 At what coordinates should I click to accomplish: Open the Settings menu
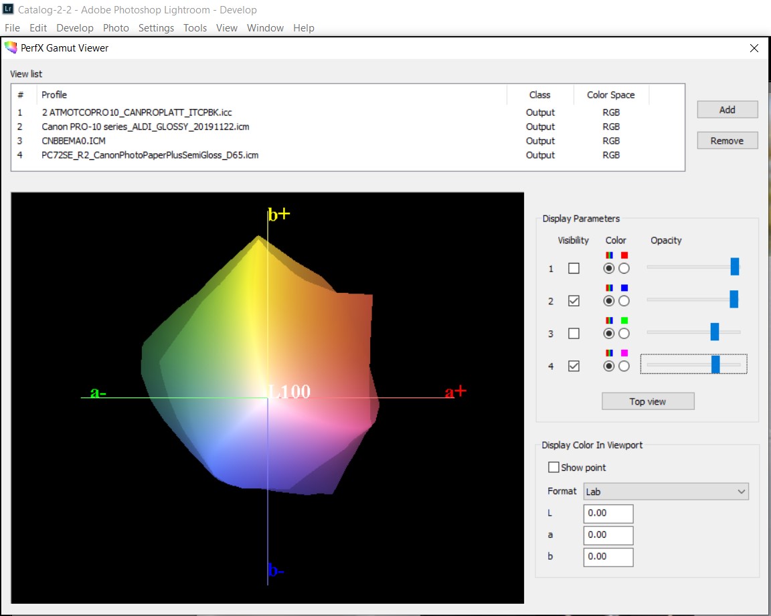(x=156, y=28)
